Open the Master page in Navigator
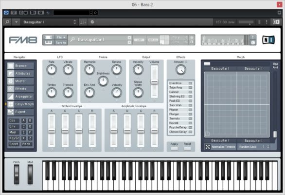 point(20,81)
